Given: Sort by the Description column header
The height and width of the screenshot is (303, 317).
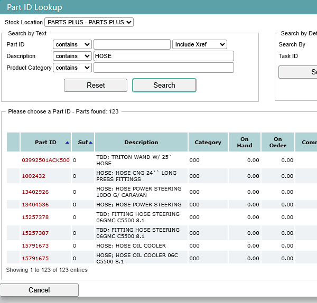Looking at the screenshot, I should pyautogui.click(x=141, y=142).
